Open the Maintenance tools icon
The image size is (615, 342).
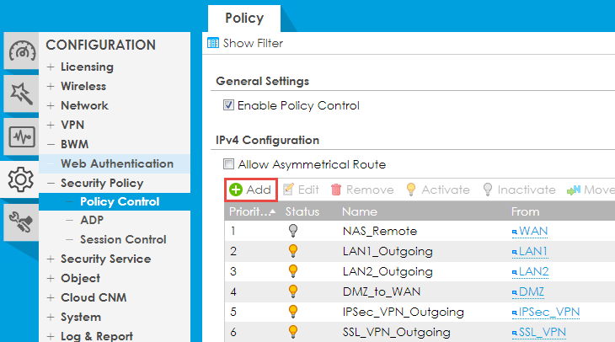pos(20,220)
